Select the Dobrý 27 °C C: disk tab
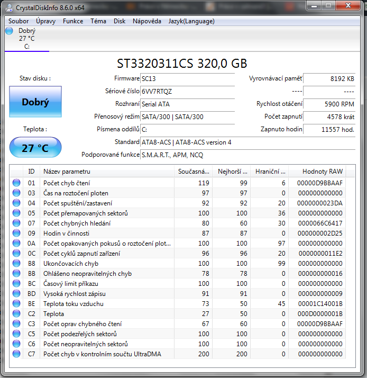Image resolution: width=367 pixels, height=378 pixels. click(x=26, y=39)
